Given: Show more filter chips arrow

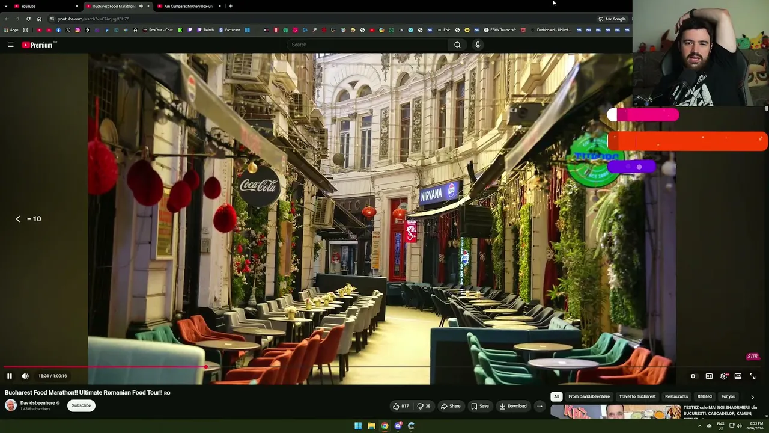Looking at the screenshot, I should coord(752,397).
